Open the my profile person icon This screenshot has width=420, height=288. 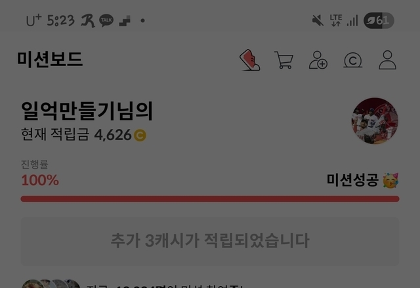tap(387, 60)
